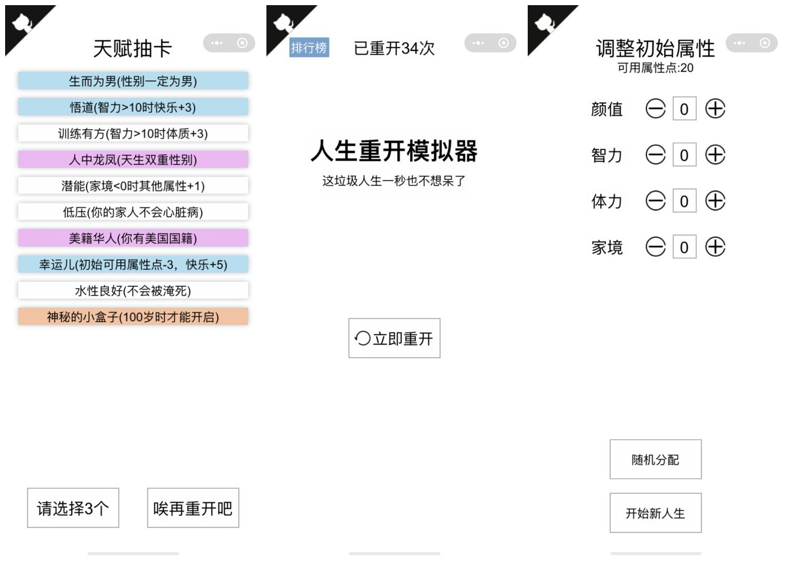Open three-dots menu on 天赋抽卡 screen
Image resolution: width=789 pixels, height=565 pixels.
217,43
